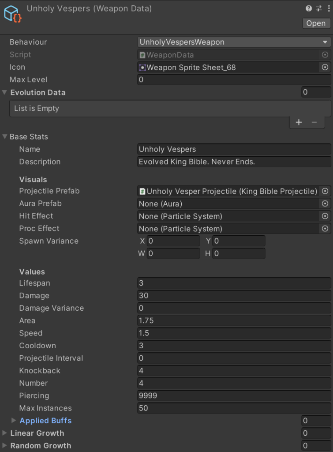Collapse the Base Stats section
This screenshot has width=333, height=452.
4,137
